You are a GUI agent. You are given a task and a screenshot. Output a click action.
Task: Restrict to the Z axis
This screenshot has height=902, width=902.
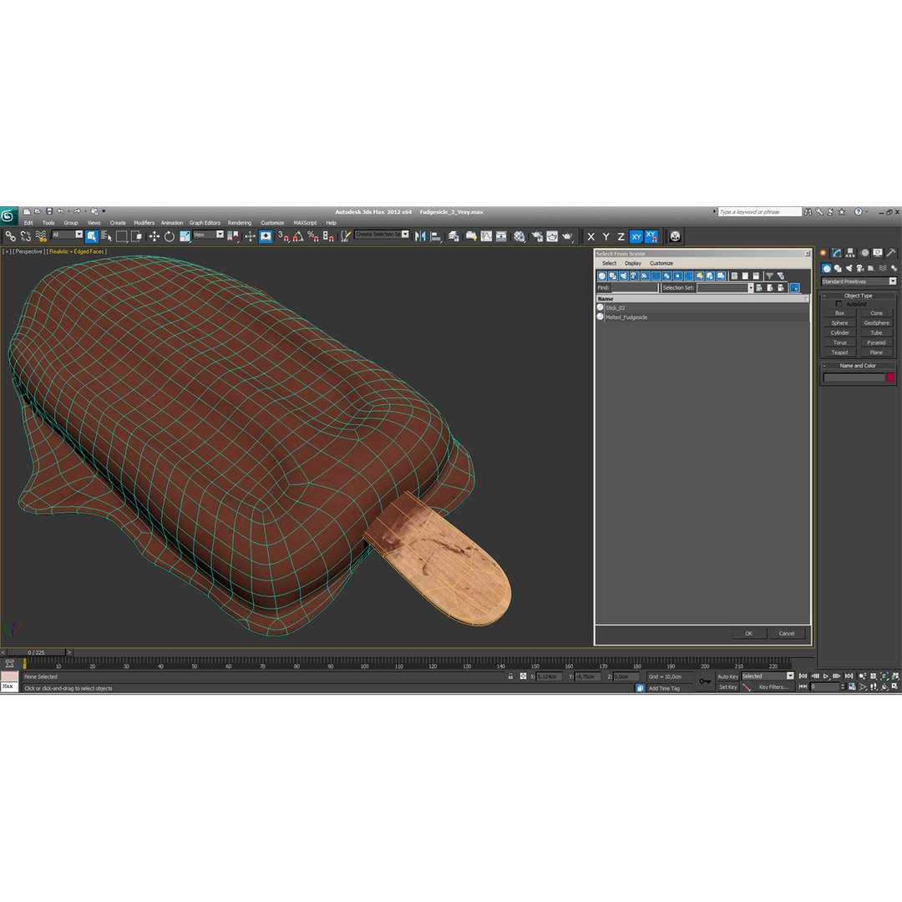point(621,236)
